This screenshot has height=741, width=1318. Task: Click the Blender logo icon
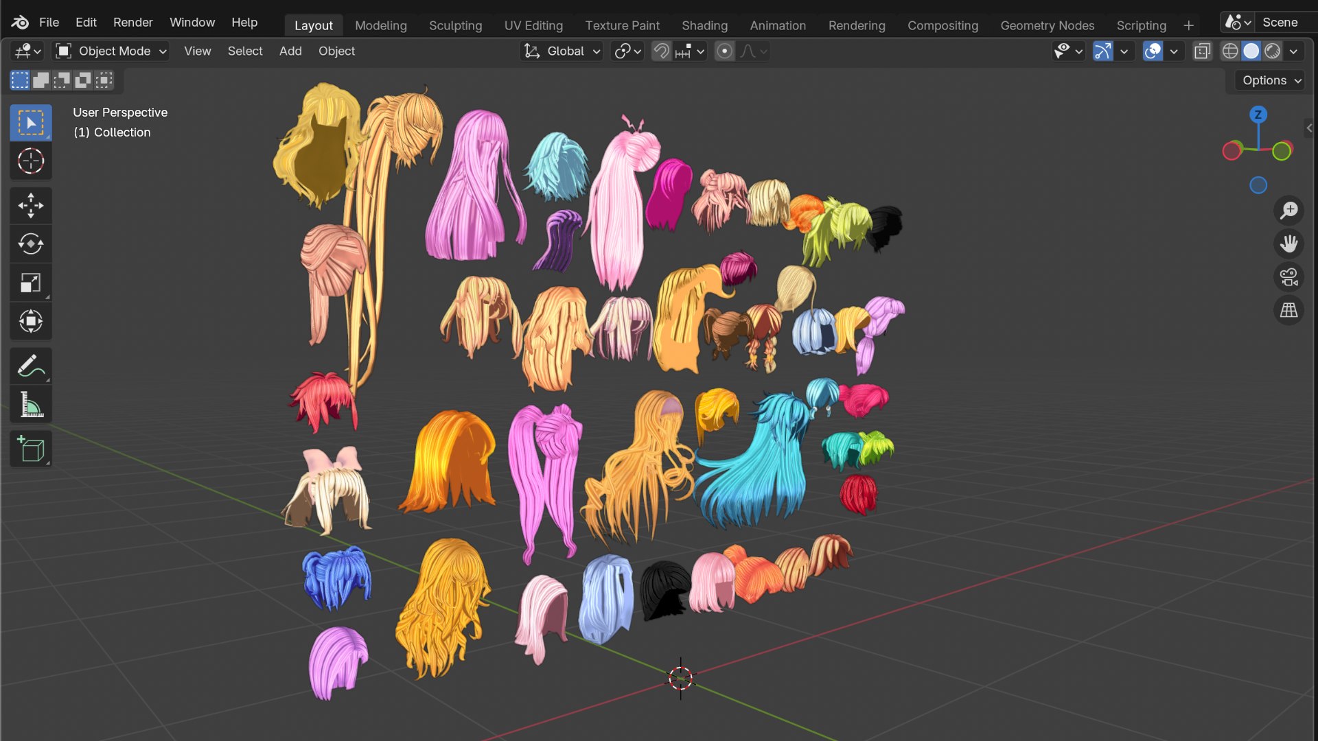click(x=20, y=22)
